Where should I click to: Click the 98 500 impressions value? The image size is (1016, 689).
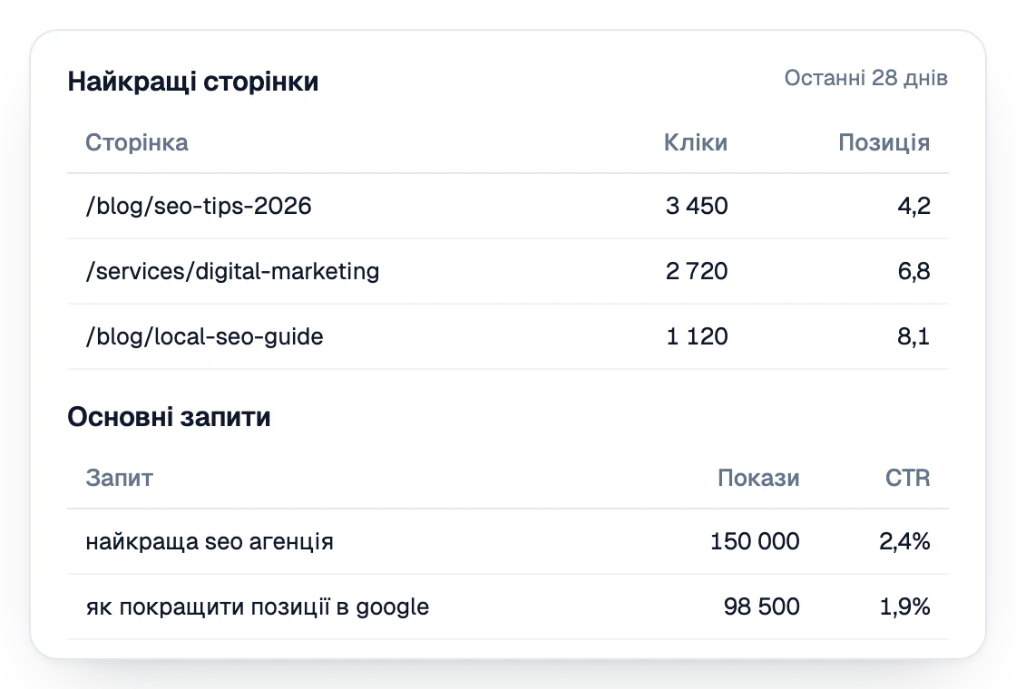pyautogui.click(x=761, y=607)
